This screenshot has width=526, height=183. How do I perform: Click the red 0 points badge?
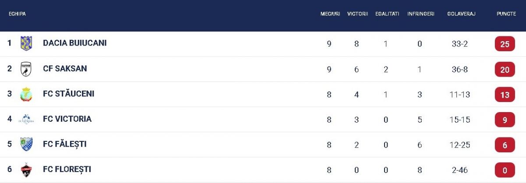click(505, 170)
